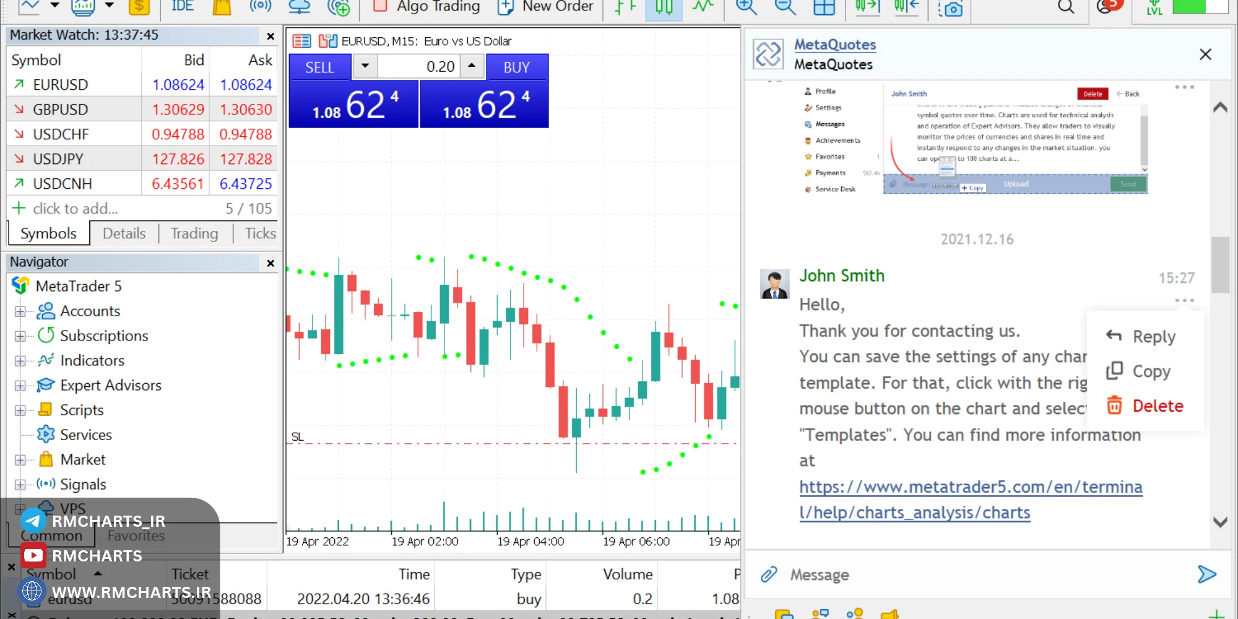Viewport: 1238px width, 619px height.
Task: Click the Message text input field
Action: 984,575
